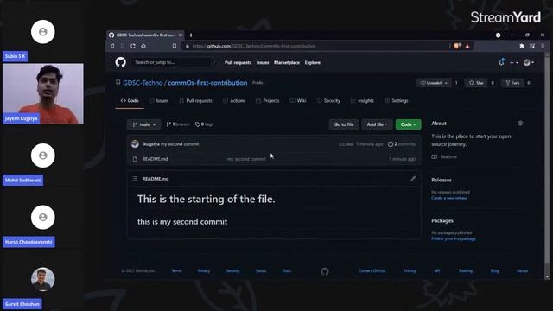Screen dimensions: 553x311
Task: Switch to the Code tab
Action: point(130,101)
